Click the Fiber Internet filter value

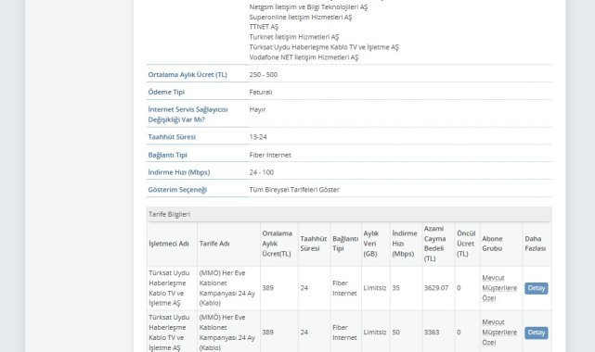click(x=270, y=155)
